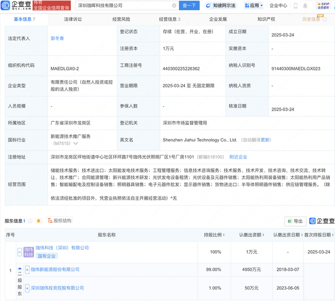Viewport: 335px width, 301px height.
Task: Switch to 基本信息 tab
Action: (x=24, y=19)
